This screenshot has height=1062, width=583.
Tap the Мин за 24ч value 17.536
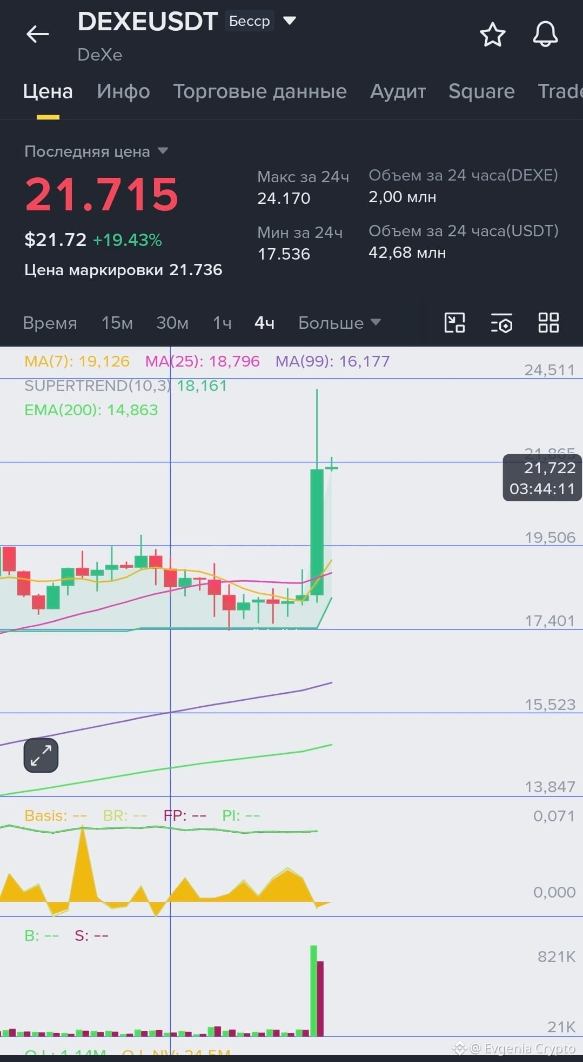click(284, 254)
